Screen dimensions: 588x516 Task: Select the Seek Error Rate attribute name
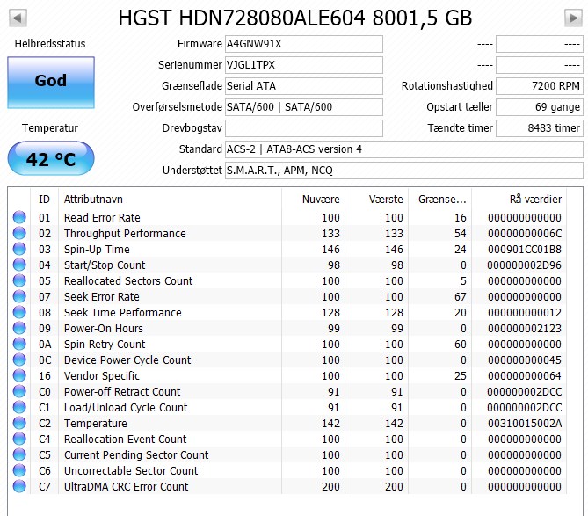pos(102,296)
